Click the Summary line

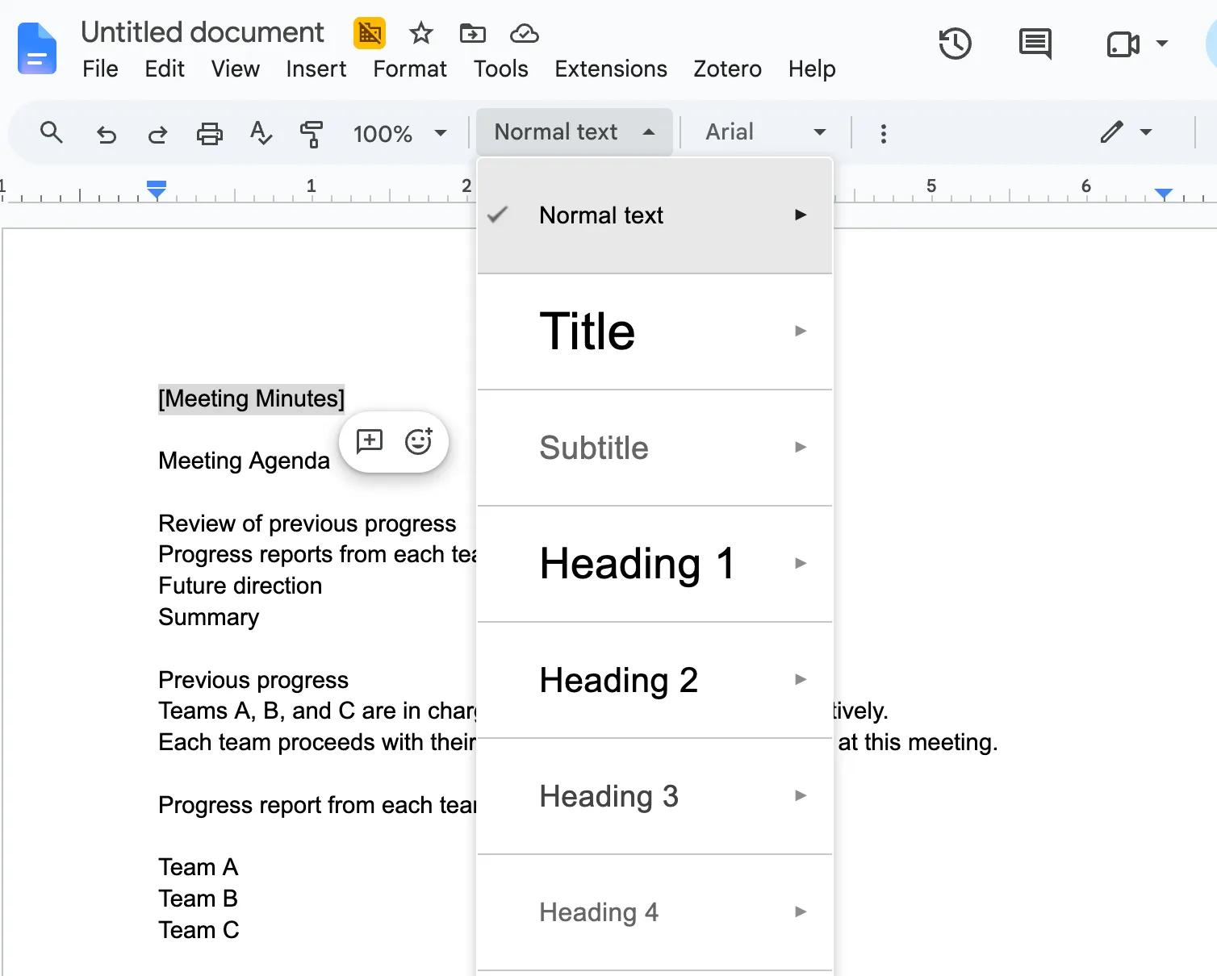(209, 617)
